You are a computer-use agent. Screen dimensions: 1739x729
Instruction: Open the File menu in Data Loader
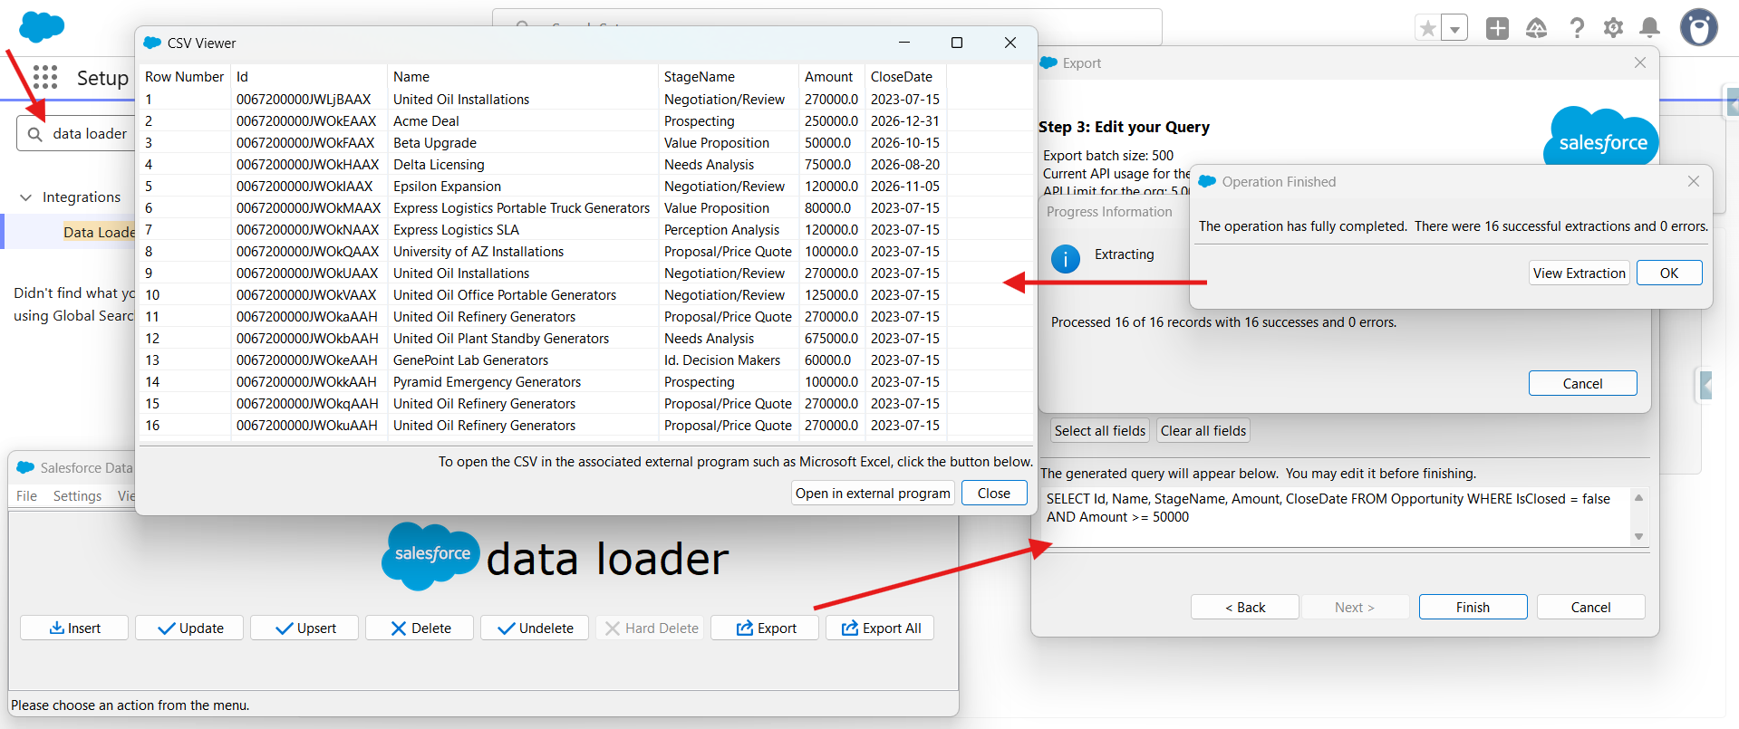click(x=26, y=496)
